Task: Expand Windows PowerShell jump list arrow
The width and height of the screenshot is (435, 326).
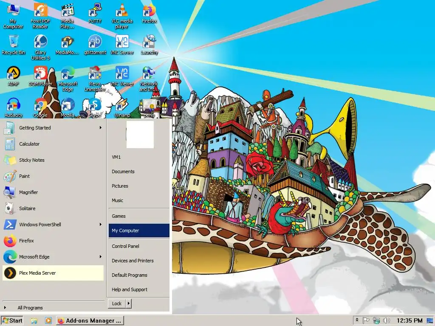Action: 100,225
